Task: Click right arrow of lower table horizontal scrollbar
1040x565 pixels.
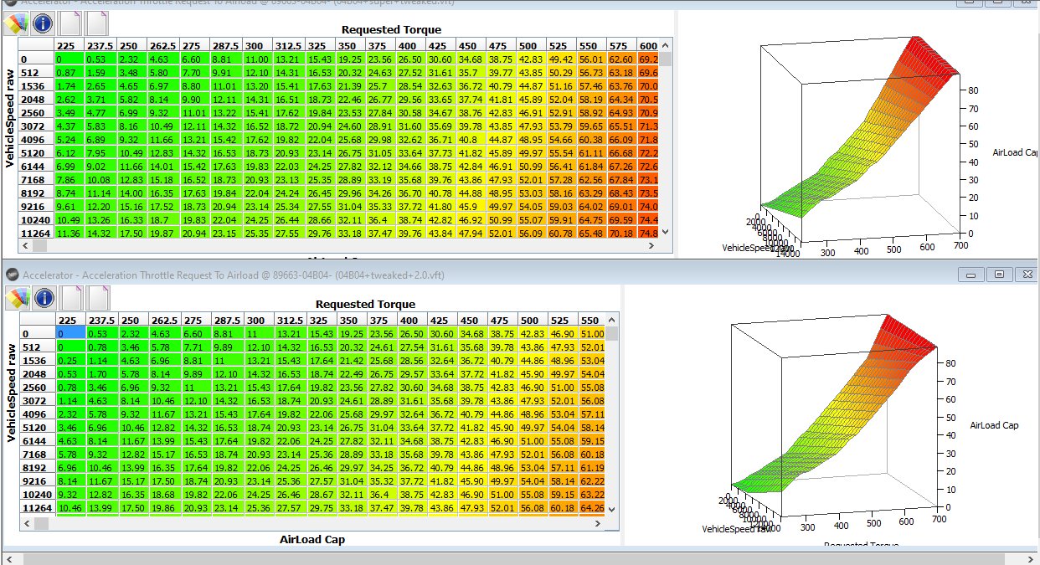Action: pos(598,523)
